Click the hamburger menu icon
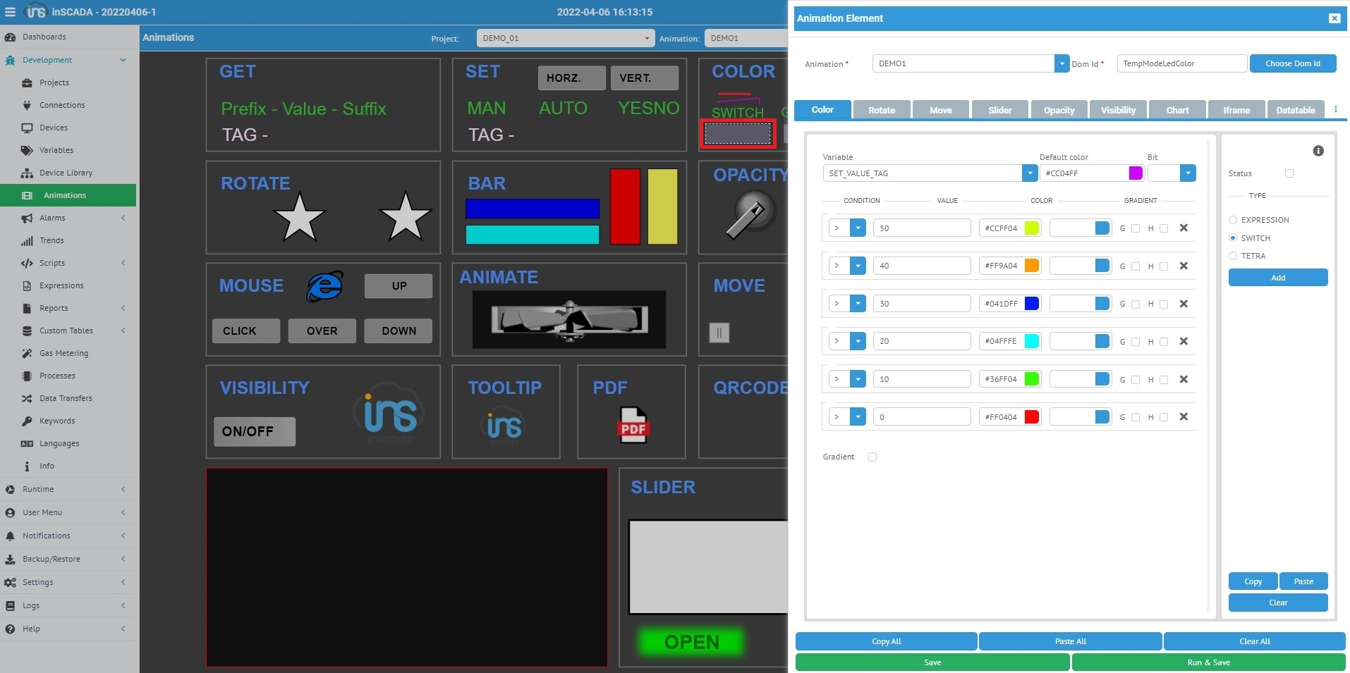This screenshot has width=1350, height=673. pyautogui.click(x=10, y=12)
